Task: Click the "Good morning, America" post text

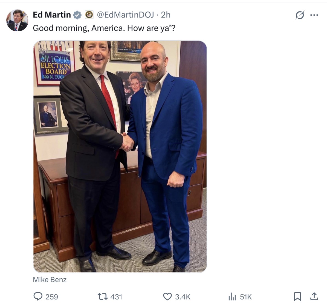Action: click(104, 28)
